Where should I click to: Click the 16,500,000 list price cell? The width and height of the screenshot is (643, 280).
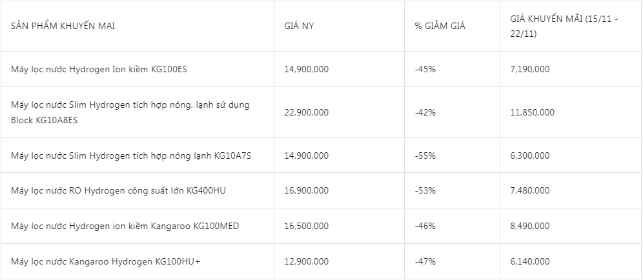(306, 226)
